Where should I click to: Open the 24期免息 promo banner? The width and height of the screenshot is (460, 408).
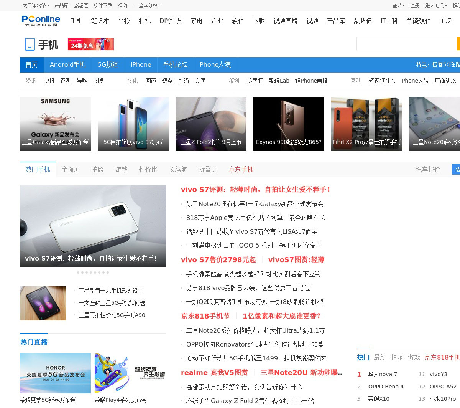(x=91, y=45)
